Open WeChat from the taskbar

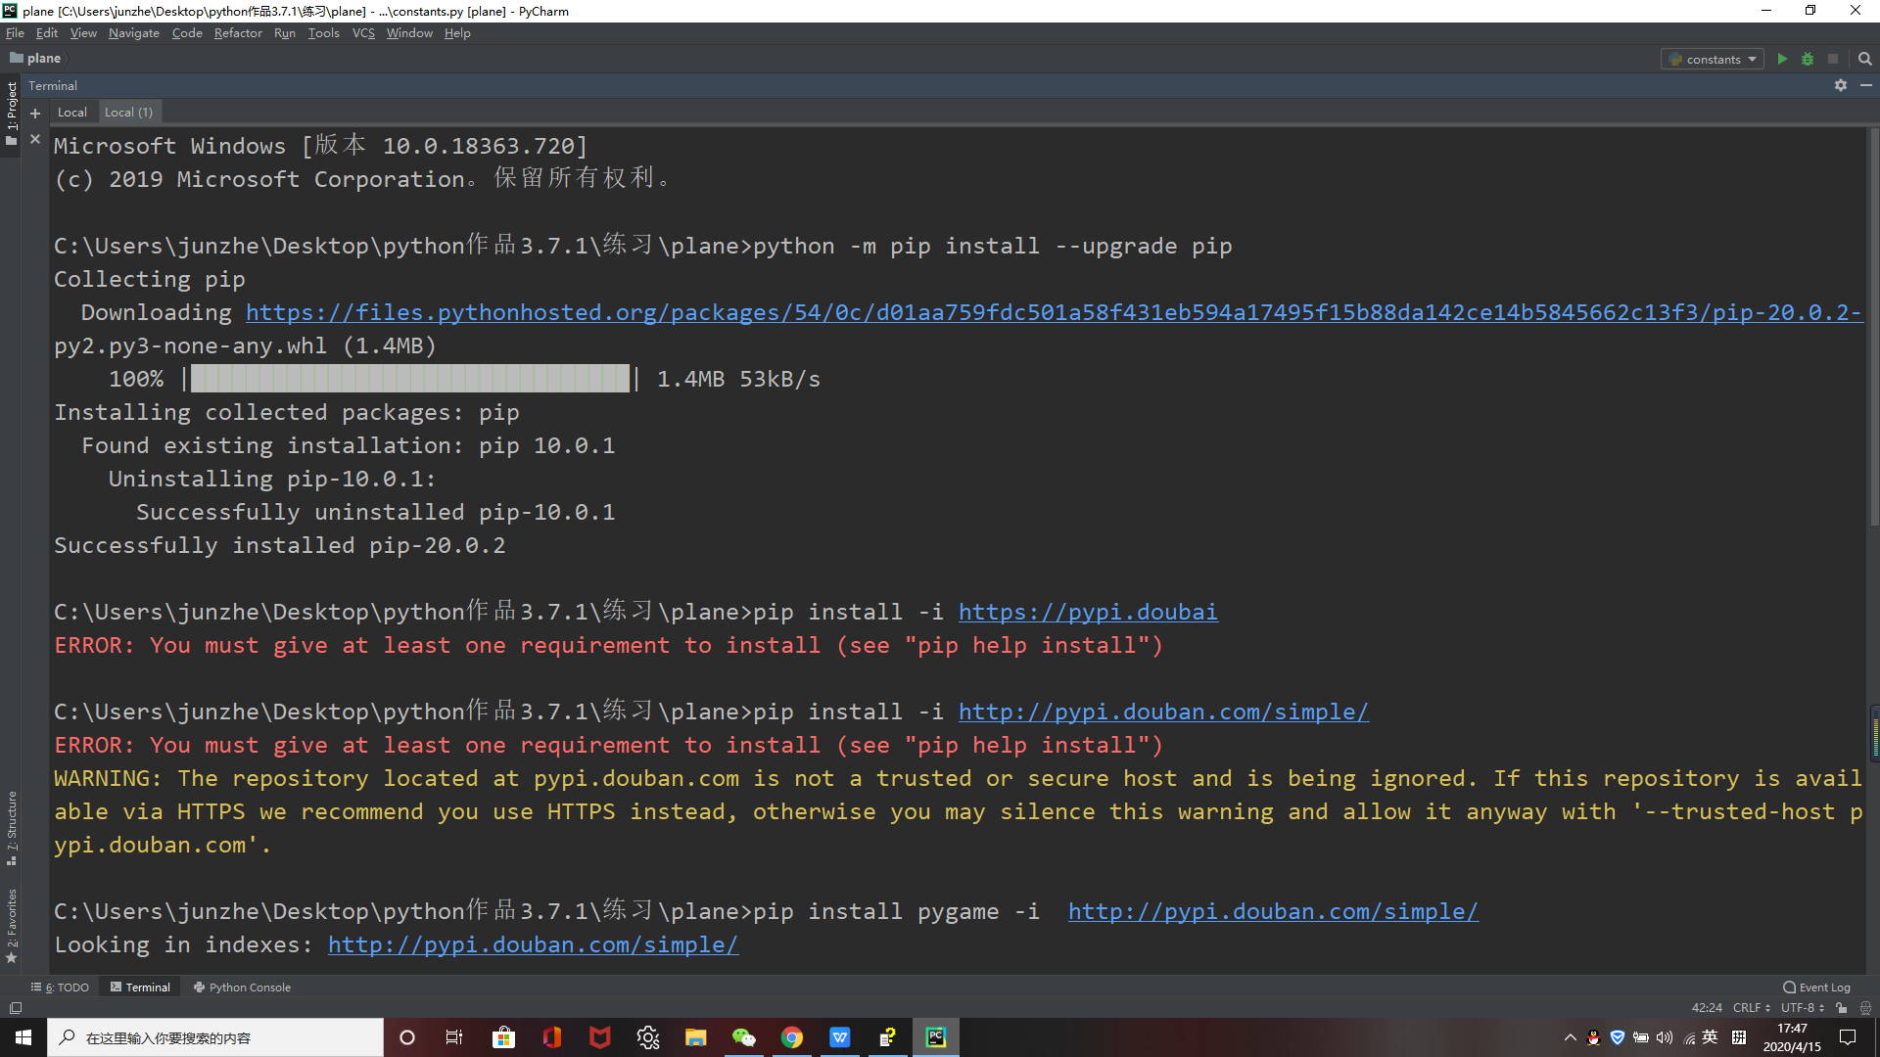[x=743, y=1037]
